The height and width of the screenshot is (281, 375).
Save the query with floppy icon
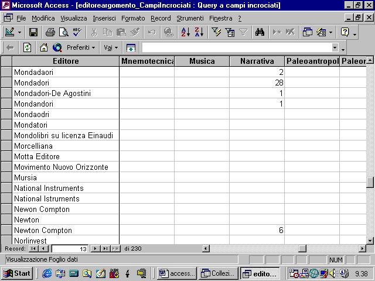click(33, 32)
